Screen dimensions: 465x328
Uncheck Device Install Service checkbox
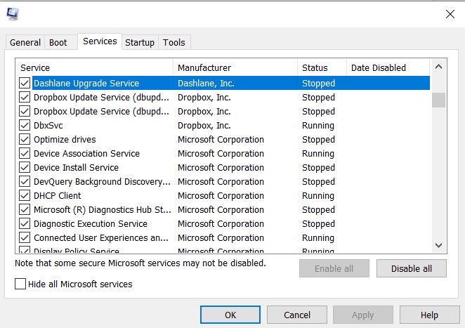click(x=25, y=167)
